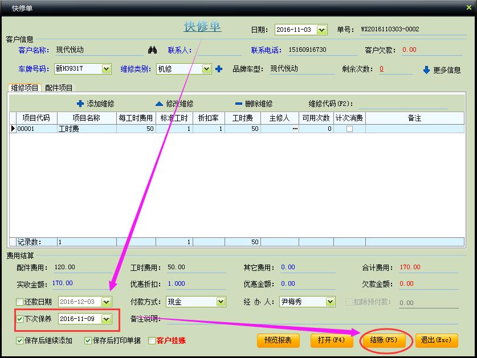Click the ellipsis button in 主修人 cell
Screen dimensions: 477x358
[295, 129]
